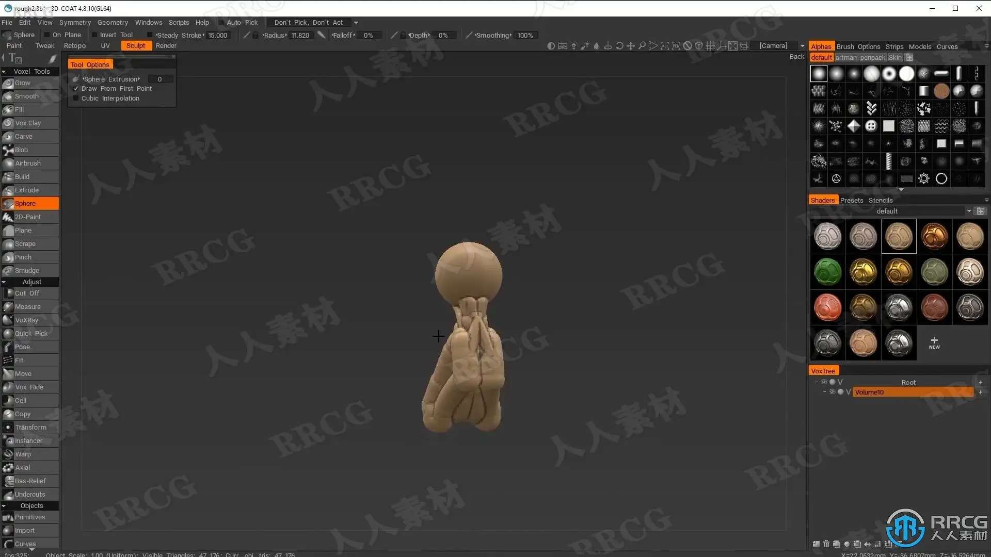The width and height of the screenshot is (991, 557).
Task: Open the Geometry menu
Action: coord(113,22)
